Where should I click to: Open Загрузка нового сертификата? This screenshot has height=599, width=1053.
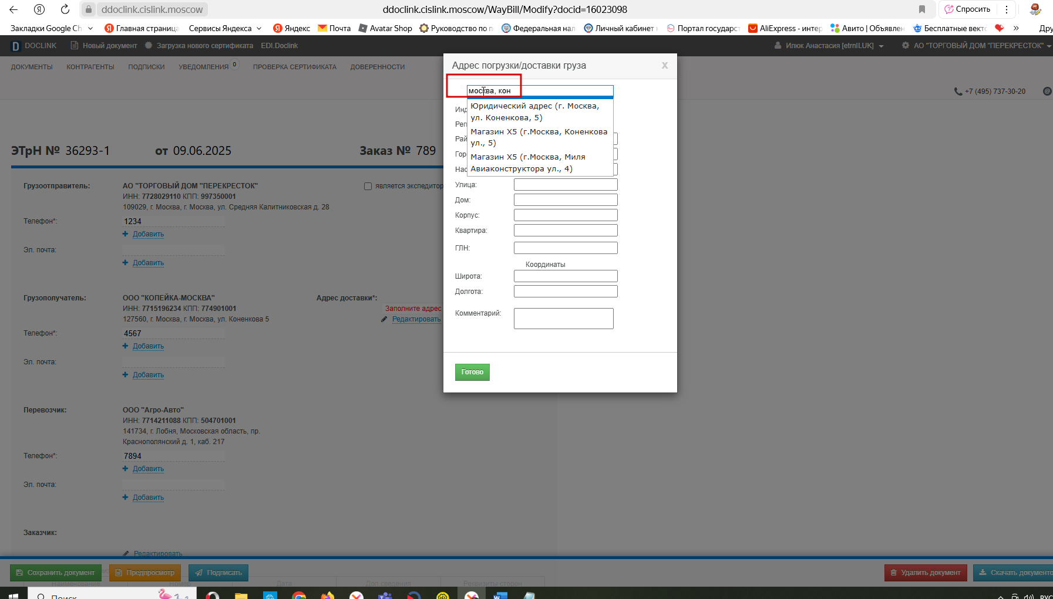tap(199, 46)
